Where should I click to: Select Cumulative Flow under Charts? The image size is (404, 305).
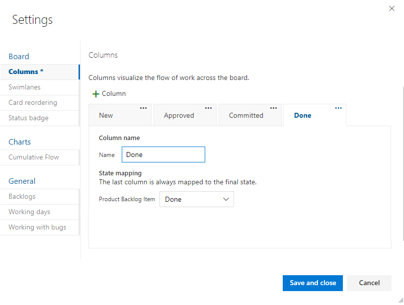click(x=34, y=157)
